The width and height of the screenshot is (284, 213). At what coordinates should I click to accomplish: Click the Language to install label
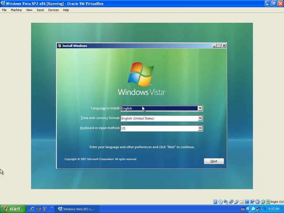[105, 108]
